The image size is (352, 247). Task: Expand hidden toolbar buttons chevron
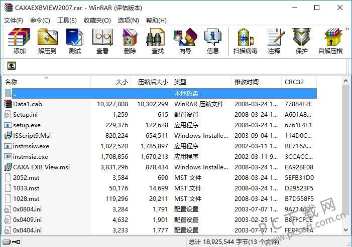[x=347, y=29]
